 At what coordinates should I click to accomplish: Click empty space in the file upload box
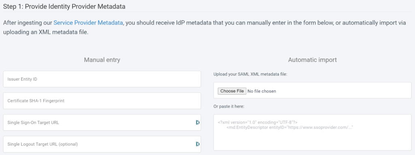[344, 90]
